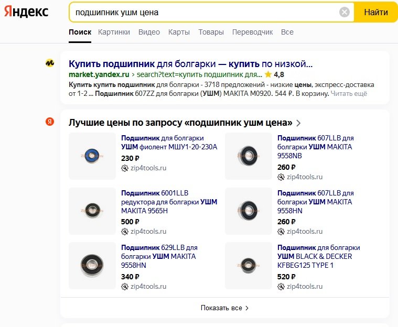
Task: Open Подшипник 607LLB MAKITA 9558HN link
Action: [x=315, y=202]
